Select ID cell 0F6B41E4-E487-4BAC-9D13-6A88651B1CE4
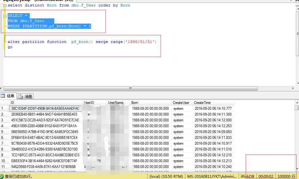The width and height of the screenshot is (299, 179). click(45, 138)
